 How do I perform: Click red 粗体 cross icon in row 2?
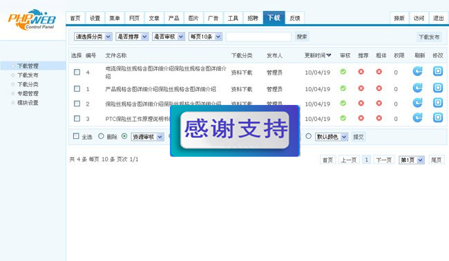click(x=379, y=103)
